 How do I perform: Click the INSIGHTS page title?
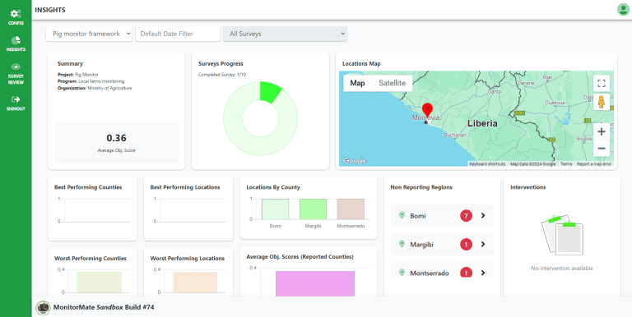(50, 10)
